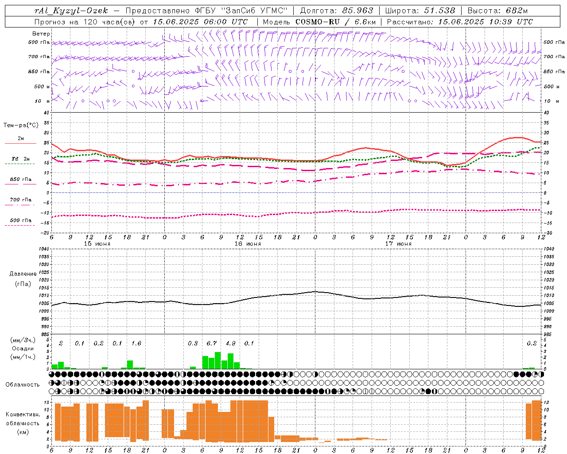Click the solid red line sample under '2м'

coord(21,144)
